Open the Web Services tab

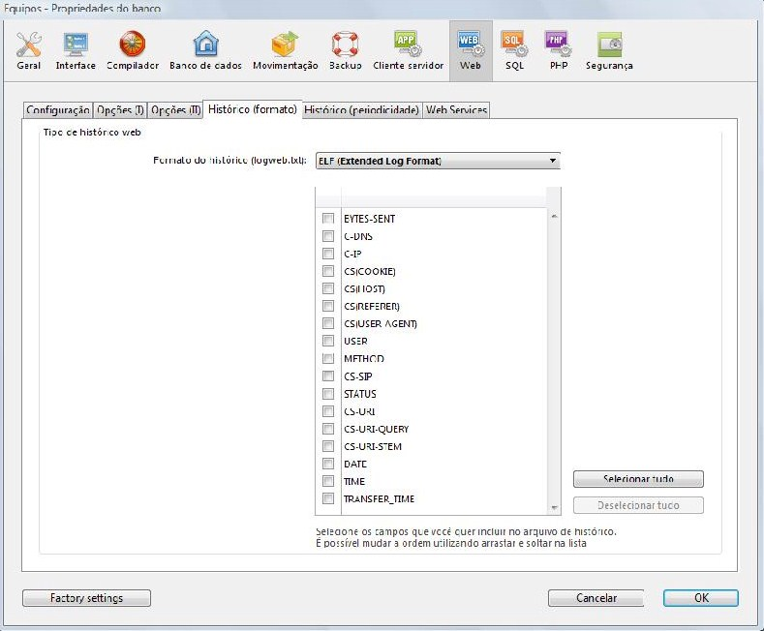pyautogui.click(x=456, y=110)
